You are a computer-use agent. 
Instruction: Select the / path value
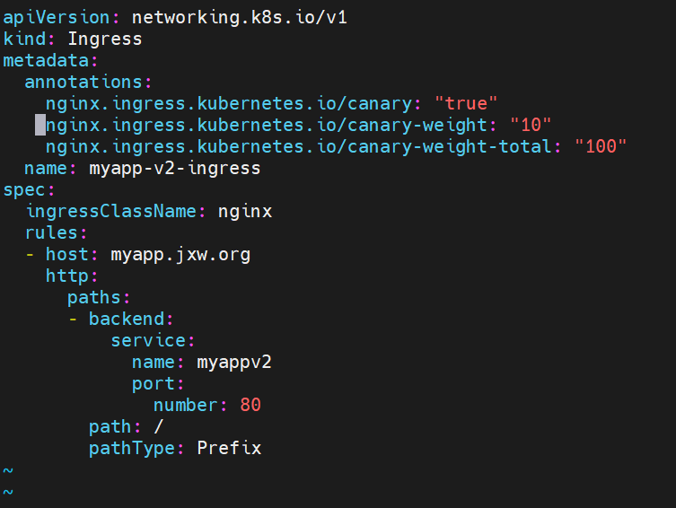(x=159, y=427)
